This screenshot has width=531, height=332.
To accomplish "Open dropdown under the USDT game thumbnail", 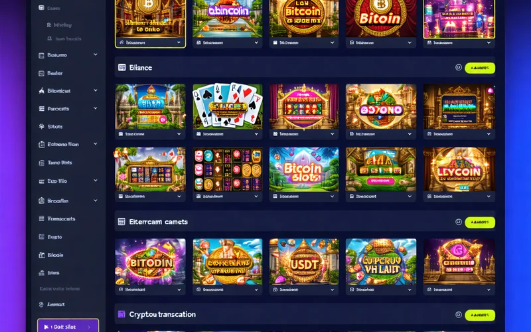I will [x=333, y=290].
